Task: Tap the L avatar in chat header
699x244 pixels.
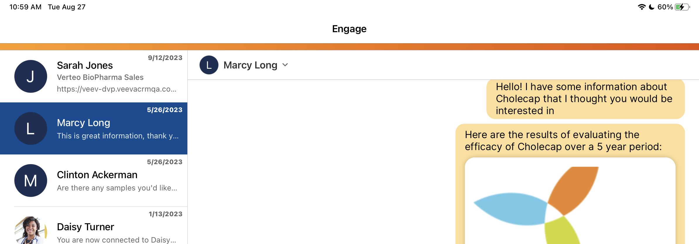Action: click(209, 65)
